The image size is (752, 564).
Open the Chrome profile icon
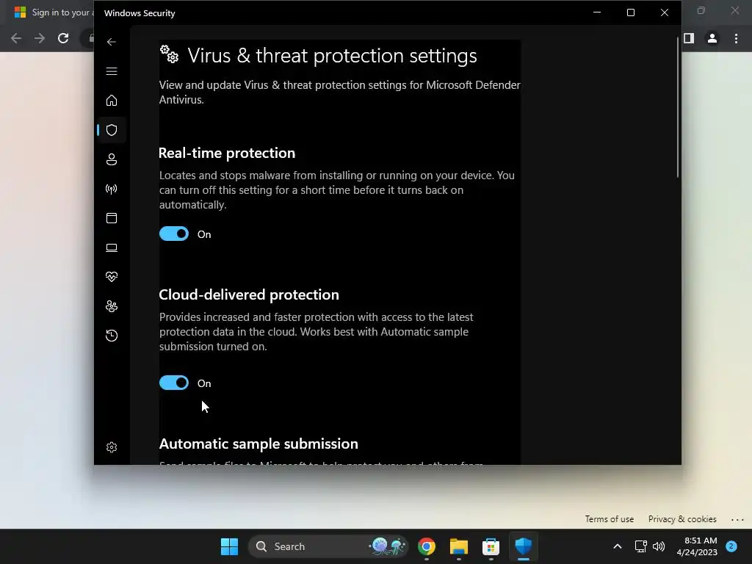712,38
